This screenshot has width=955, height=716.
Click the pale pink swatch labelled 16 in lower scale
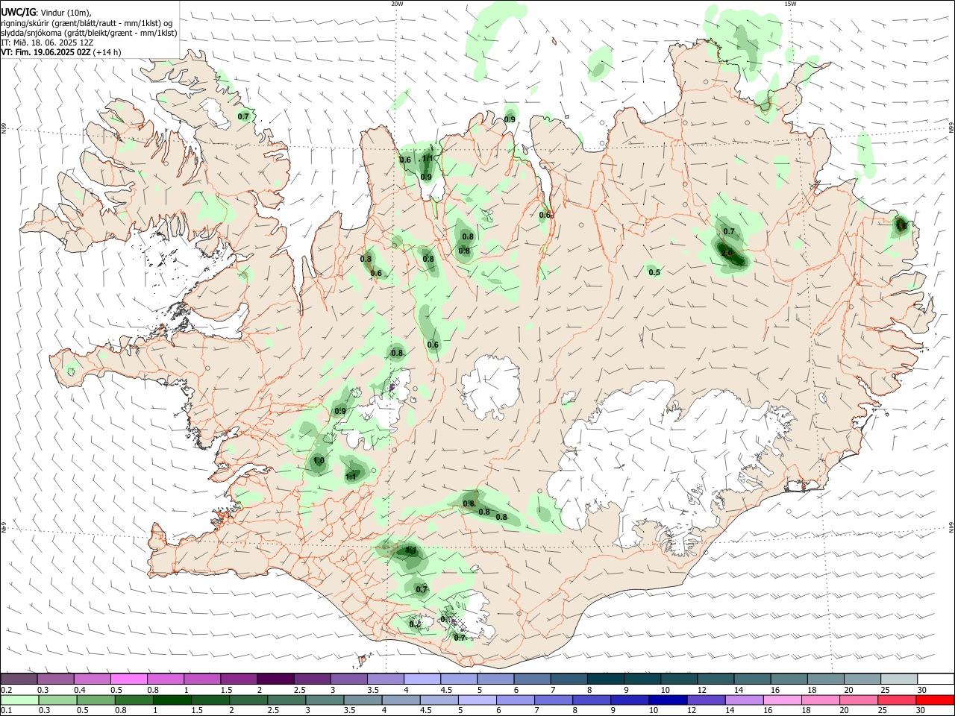tap(783, 700)
